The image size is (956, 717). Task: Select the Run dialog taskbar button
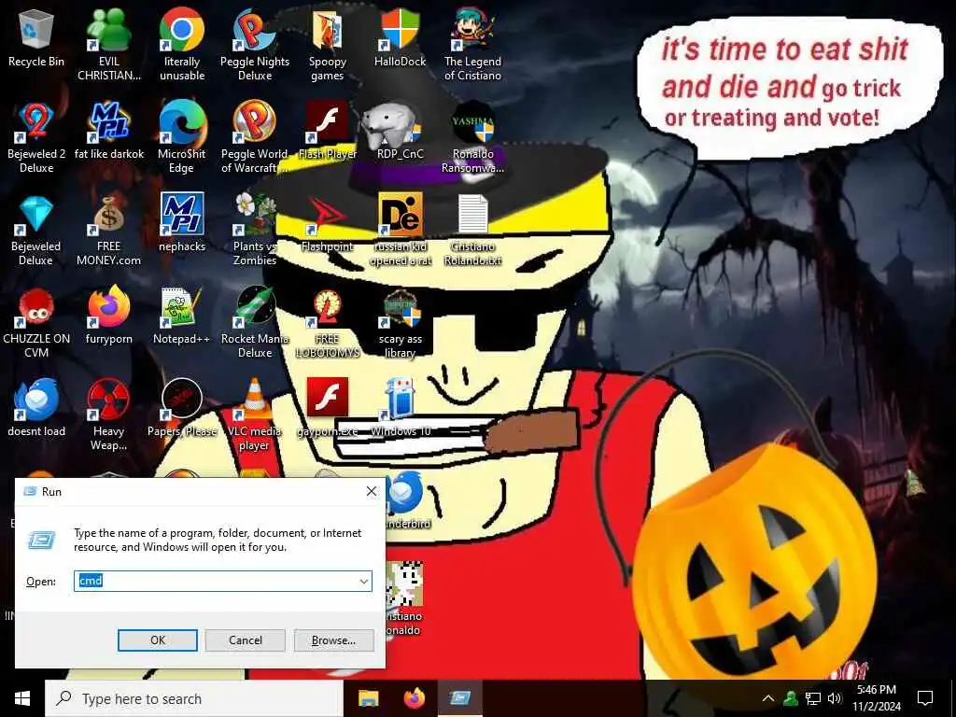coord(460,698)
